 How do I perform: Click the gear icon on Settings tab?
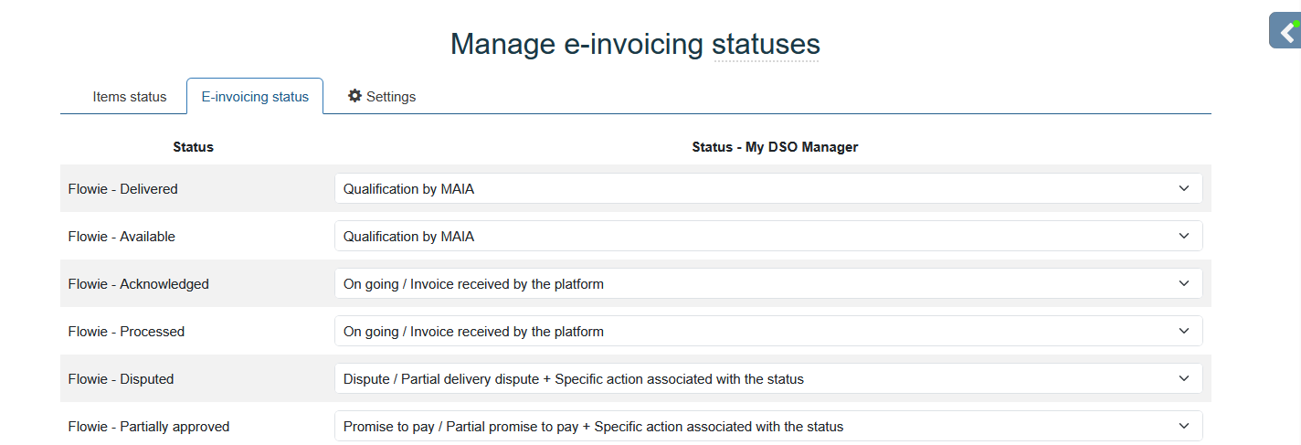point(355,96)
